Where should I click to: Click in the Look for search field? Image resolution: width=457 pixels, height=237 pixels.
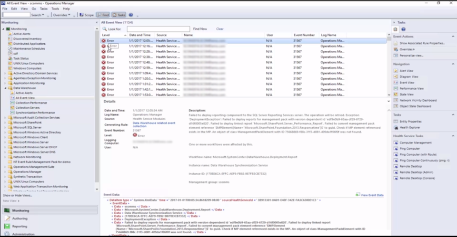pos(157,29)
